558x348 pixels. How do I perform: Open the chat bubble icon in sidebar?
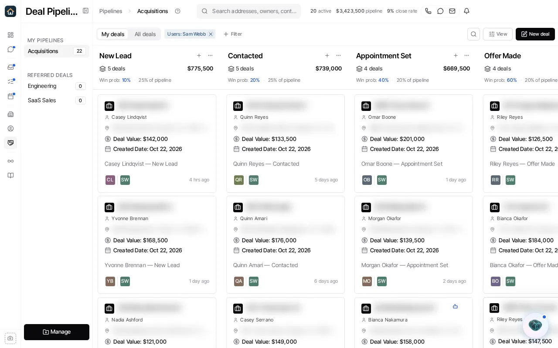(10, 49)
